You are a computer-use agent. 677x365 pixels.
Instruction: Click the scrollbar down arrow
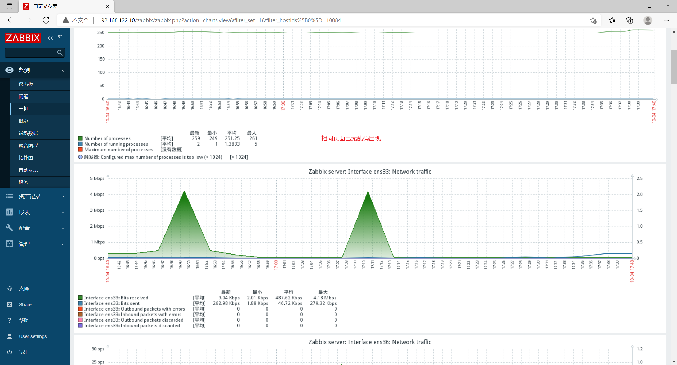click(674, 362)
